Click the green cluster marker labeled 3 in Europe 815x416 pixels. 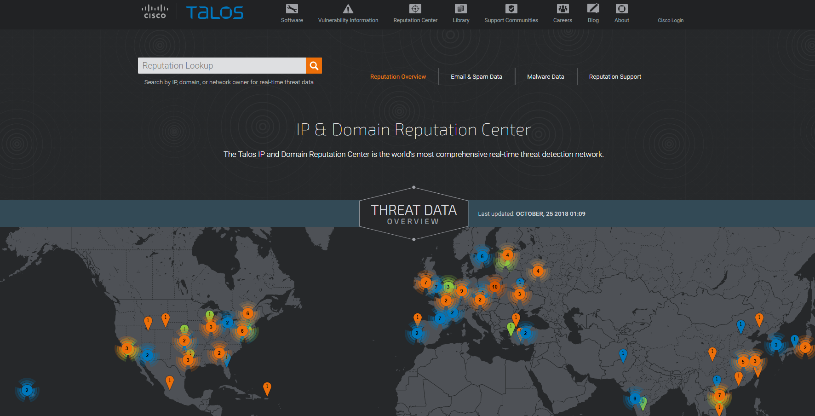pyautogui.click(x=448, y=287)
